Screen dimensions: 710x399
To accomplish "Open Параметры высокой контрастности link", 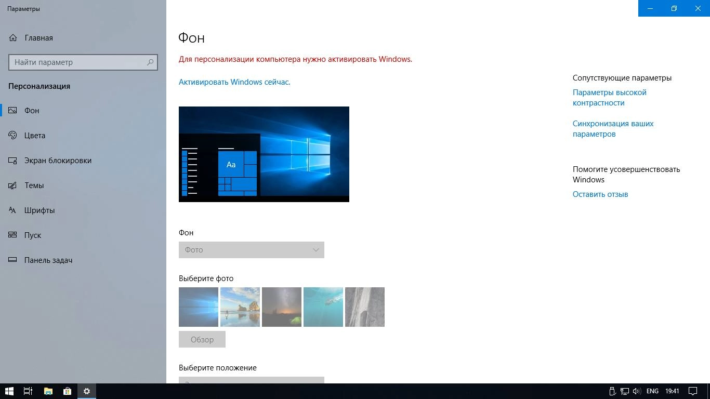I will (x=610, y=98).
